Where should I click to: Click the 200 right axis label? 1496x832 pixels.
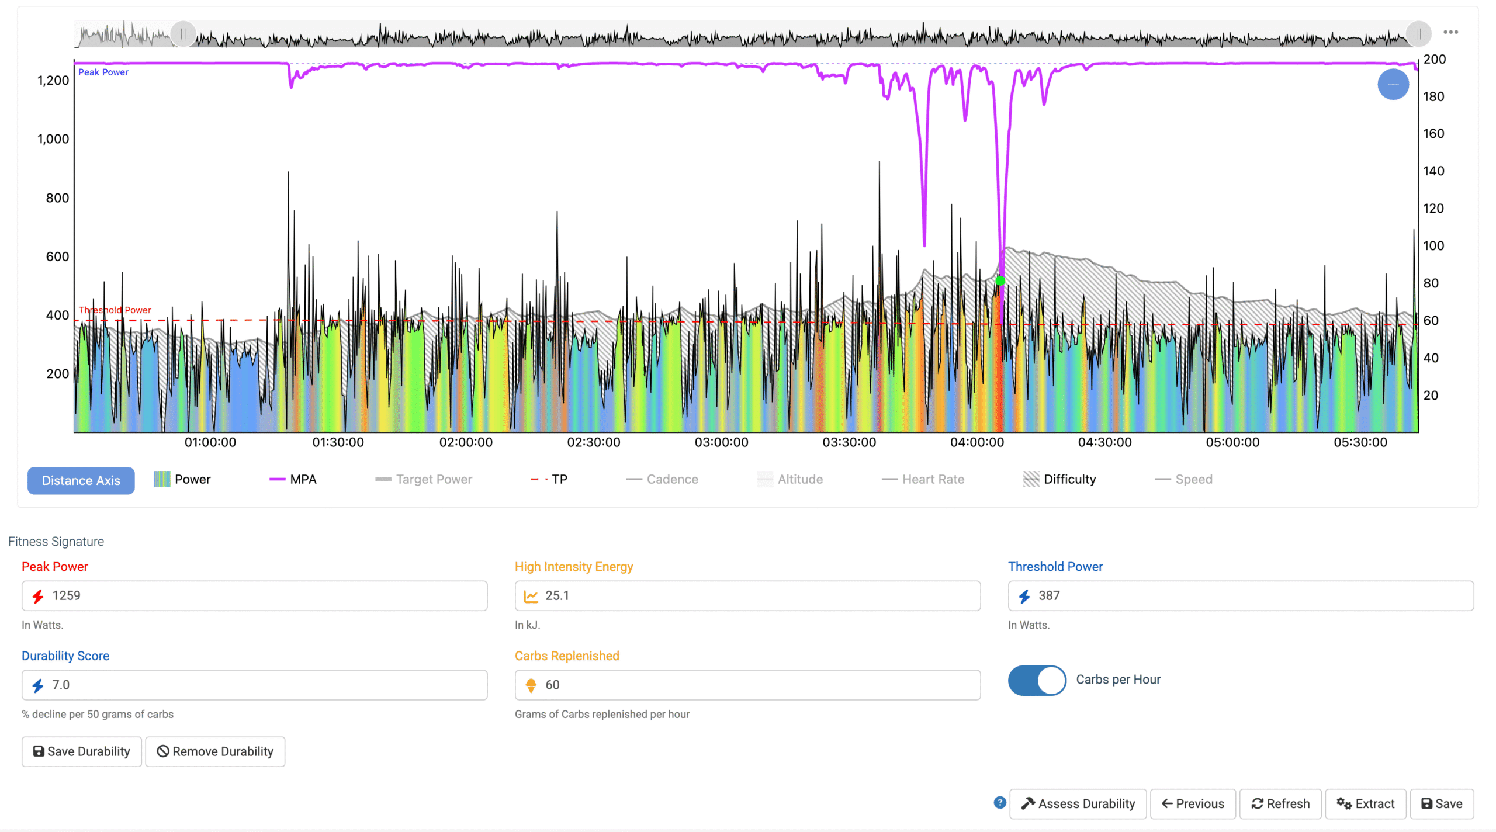click(1435, 59)
